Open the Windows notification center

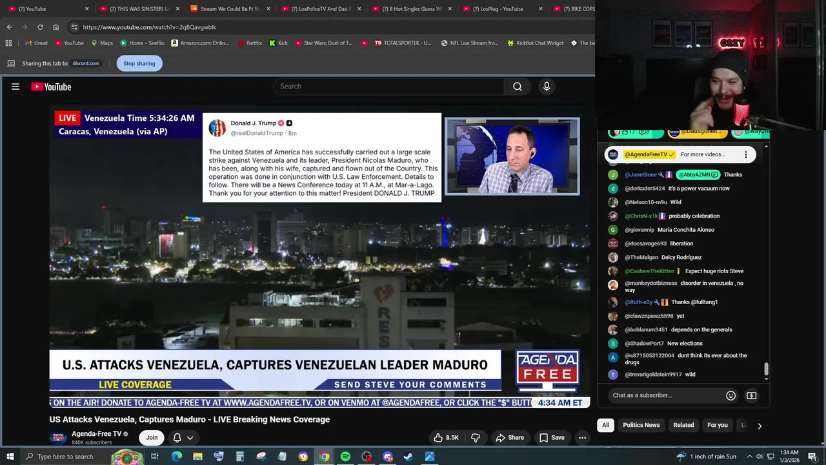[813, 457]
